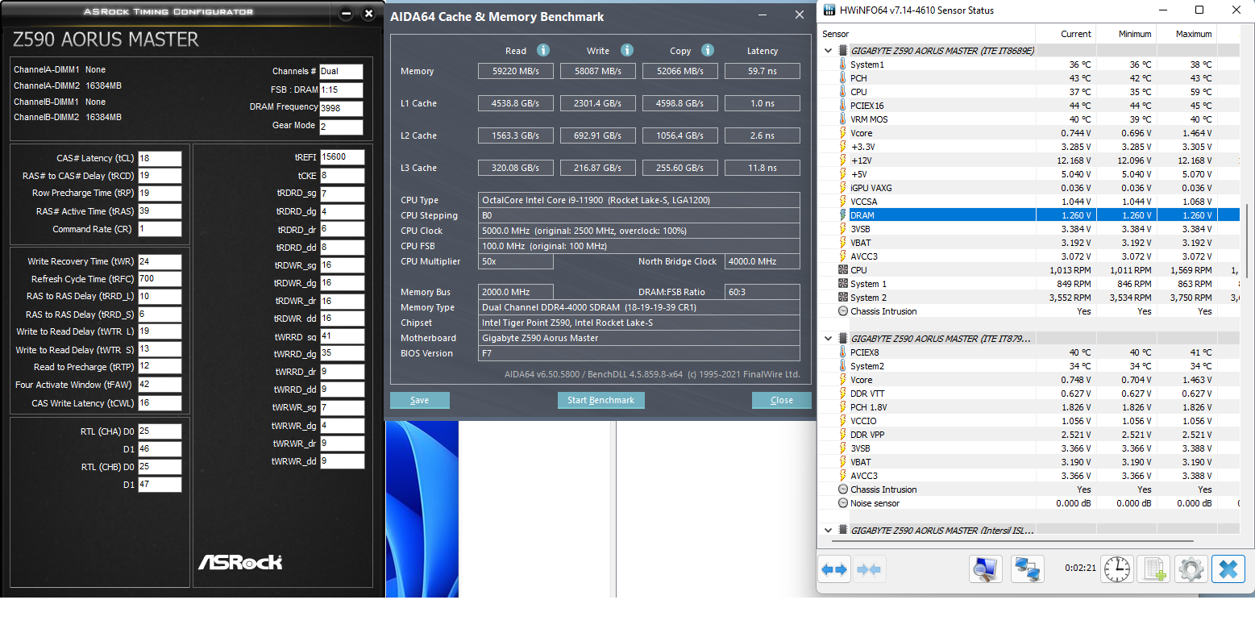Select the VCCSA voltage row
This screenshot has width=1255, height=629.
1029,202
